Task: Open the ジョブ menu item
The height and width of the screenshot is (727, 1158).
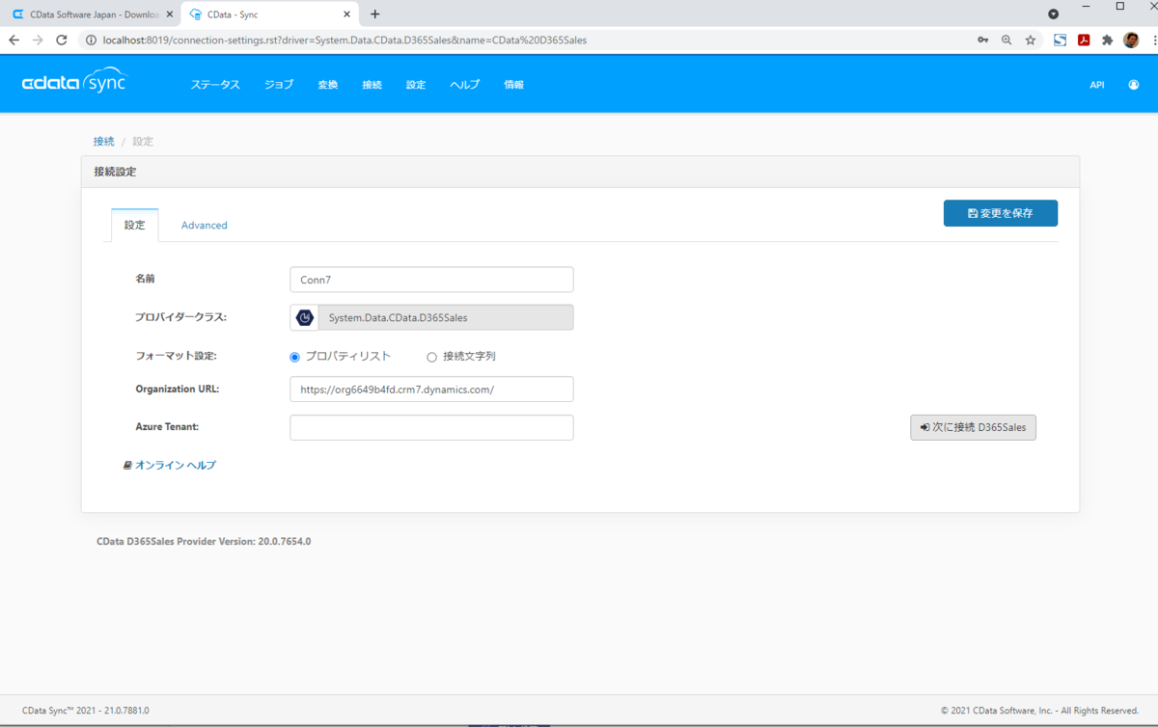Action: (x=279, y=85)
